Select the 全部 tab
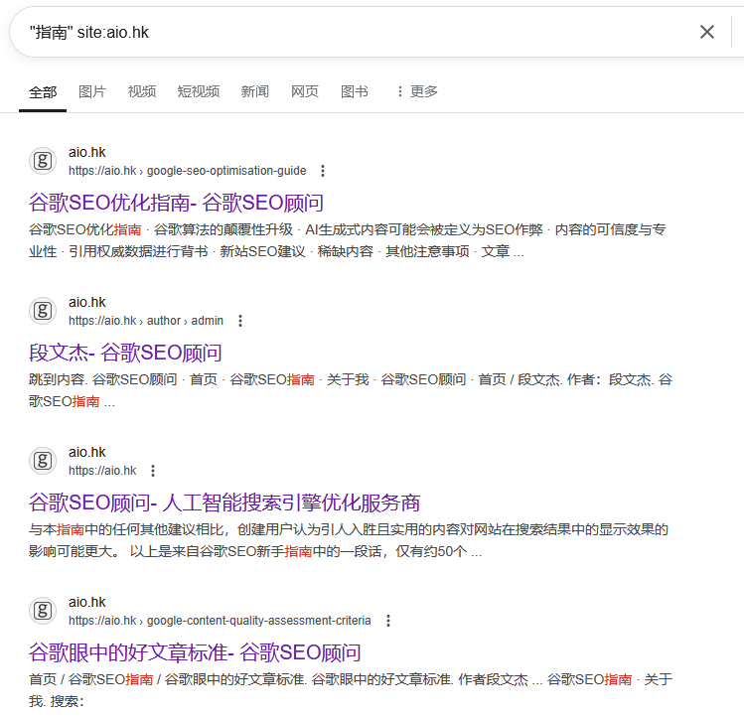Screen dimensions: 744x718 click(43, 92)
